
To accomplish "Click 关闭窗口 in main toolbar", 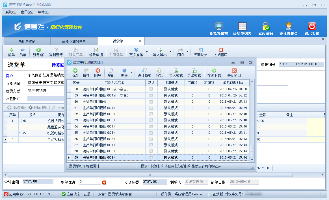I will 220,52.
